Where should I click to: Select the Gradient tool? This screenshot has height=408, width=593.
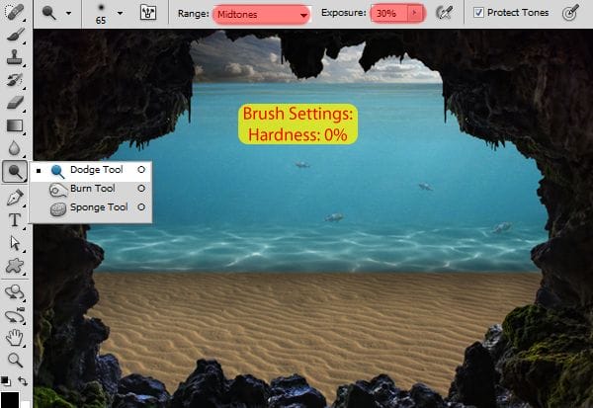click(x=15, y=125)
